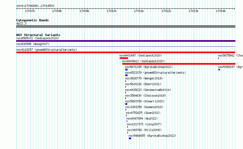Click the nsv6565072 (Sedlazeck2020) variant label

[x=38, y=38]
